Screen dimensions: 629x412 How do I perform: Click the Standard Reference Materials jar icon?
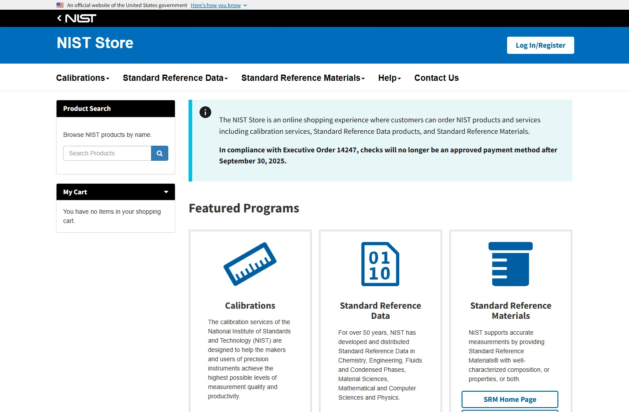(511, 264)
